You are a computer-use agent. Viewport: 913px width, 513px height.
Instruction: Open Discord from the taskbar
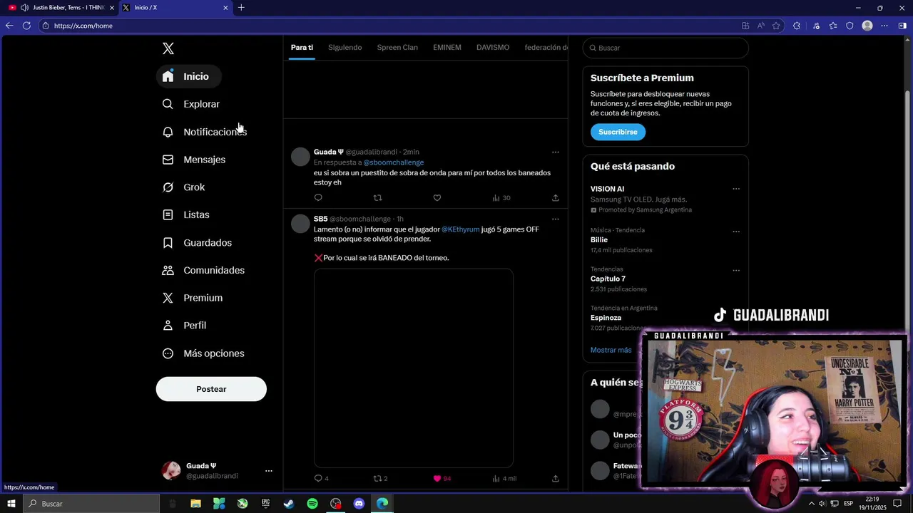click(x=359, y=504)
